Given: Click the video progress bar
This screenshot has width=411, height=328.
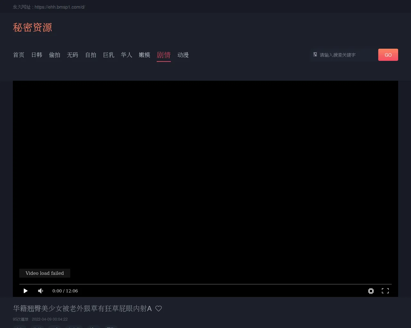Looking at the screenshot, I should click(205, 284).
